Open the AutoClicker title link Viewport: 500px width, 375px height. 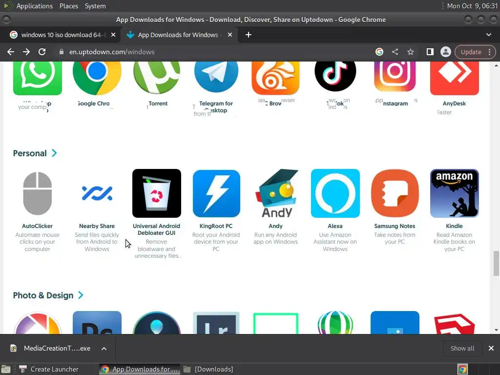tap(37, 226)
